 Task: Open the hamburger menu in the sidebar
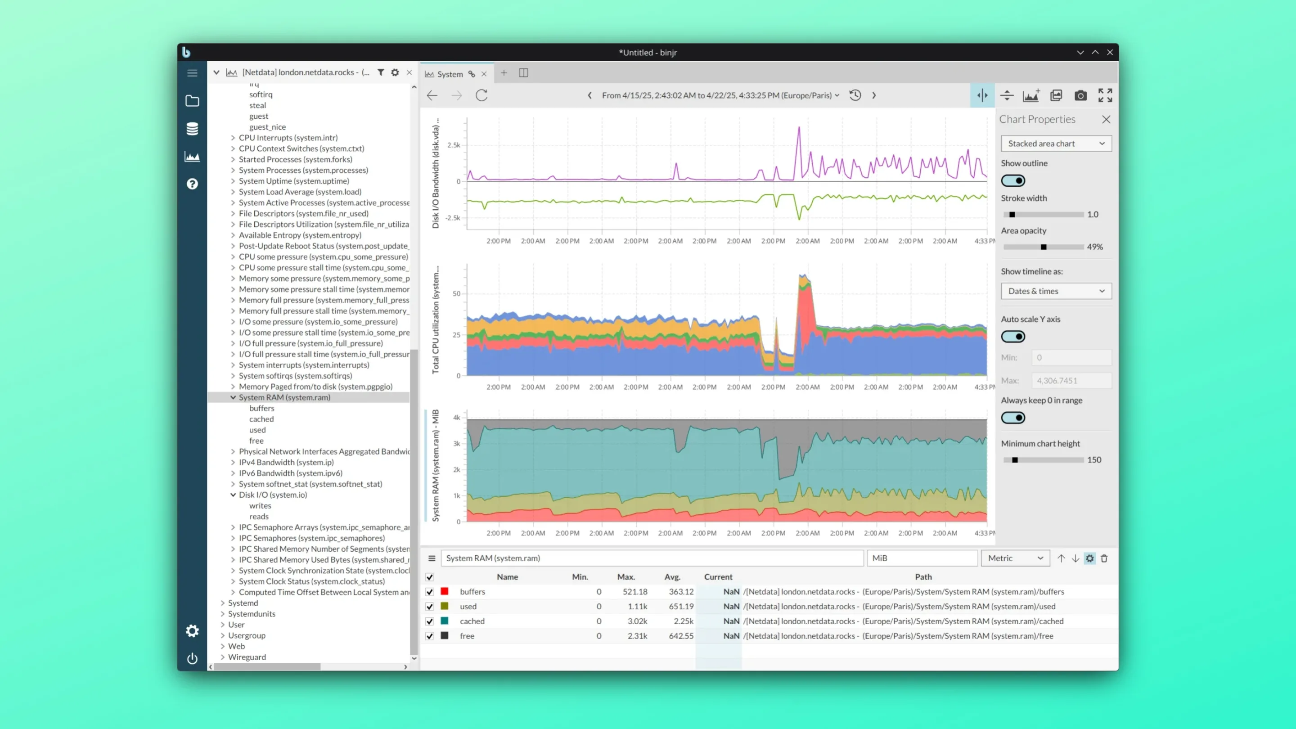[192, 72]
